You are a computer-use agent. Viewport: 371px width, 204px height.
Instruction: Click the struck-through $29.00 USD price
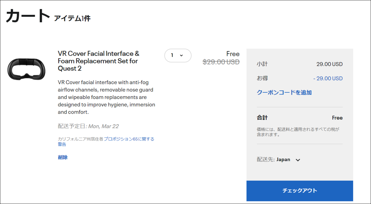[221, 62]
